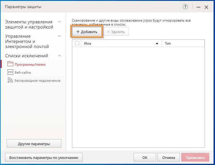Select Программы/папки in the sidebar
The width and height of the screenshot is (215, 165).
(x=30, y=65)
